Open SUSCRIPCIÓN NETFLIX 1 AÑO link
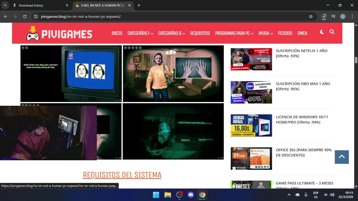358x201 pixels. point(302,53)
